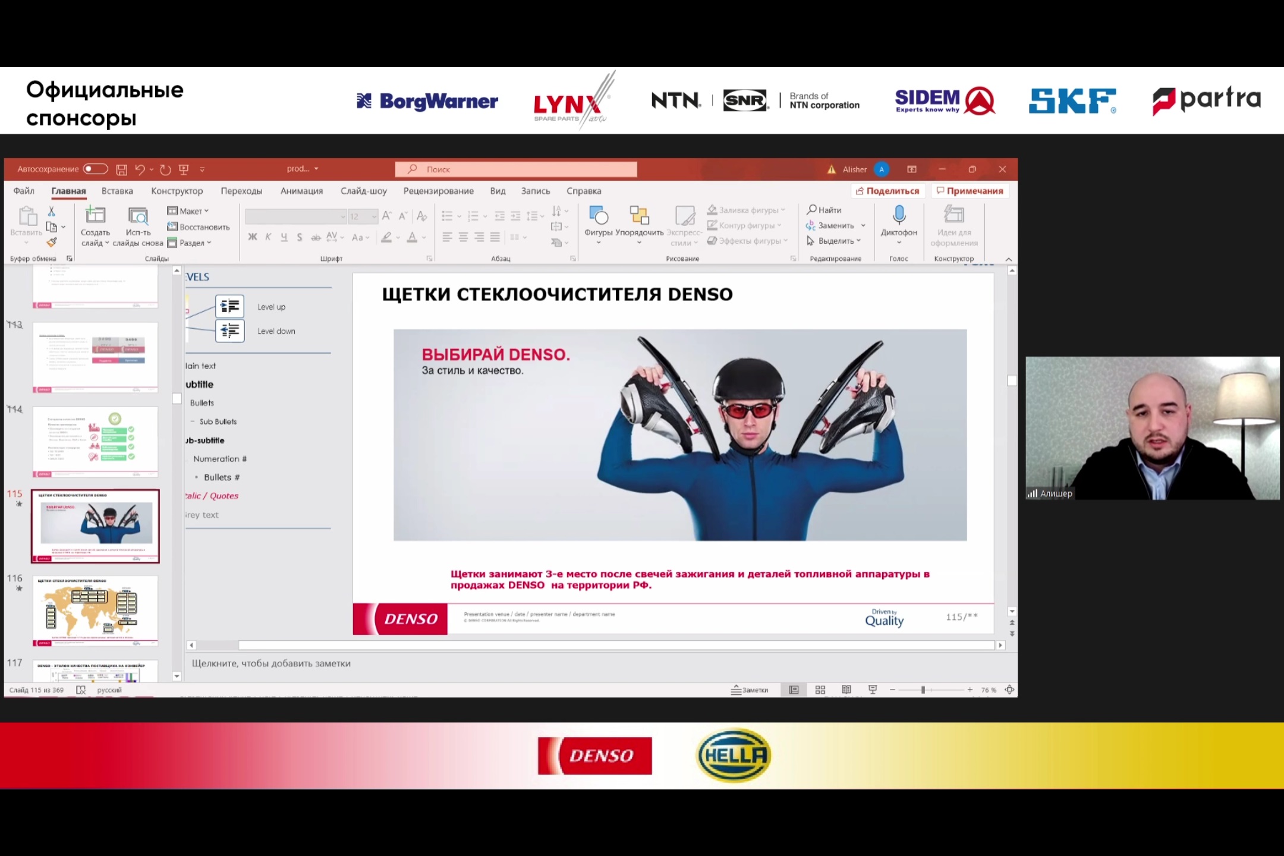Image resolution: width=1284 pixels, height=856 pixels.
Task: Open the Упорядочить arrange menu
Action: (x=639, y=225)
